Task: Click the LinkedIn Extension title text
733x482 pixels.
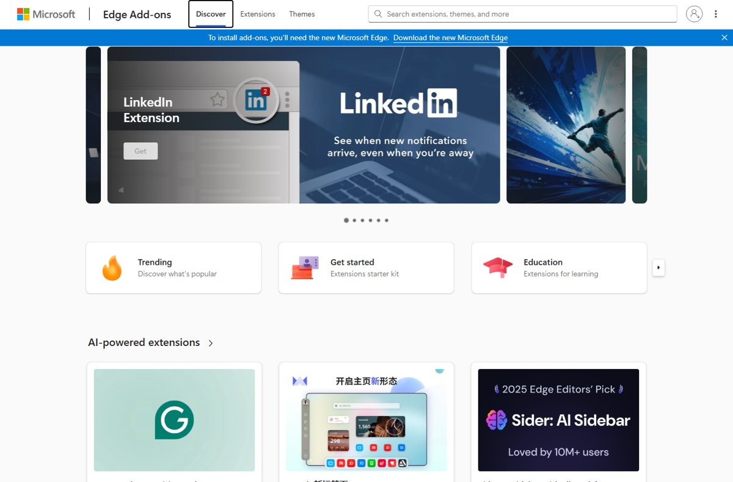Action: click(151, 110)
